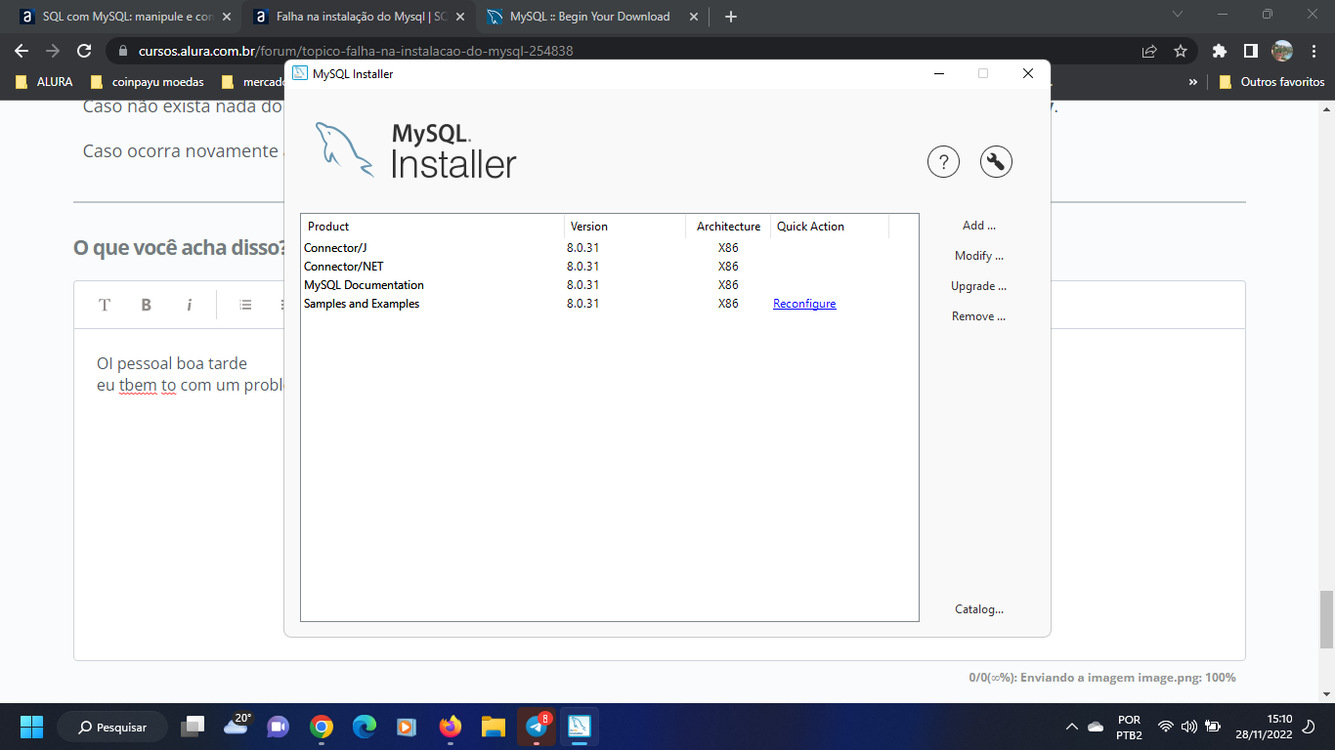Open the Windows Start menu
The image size is (1335, 750).
pos(31,727)
